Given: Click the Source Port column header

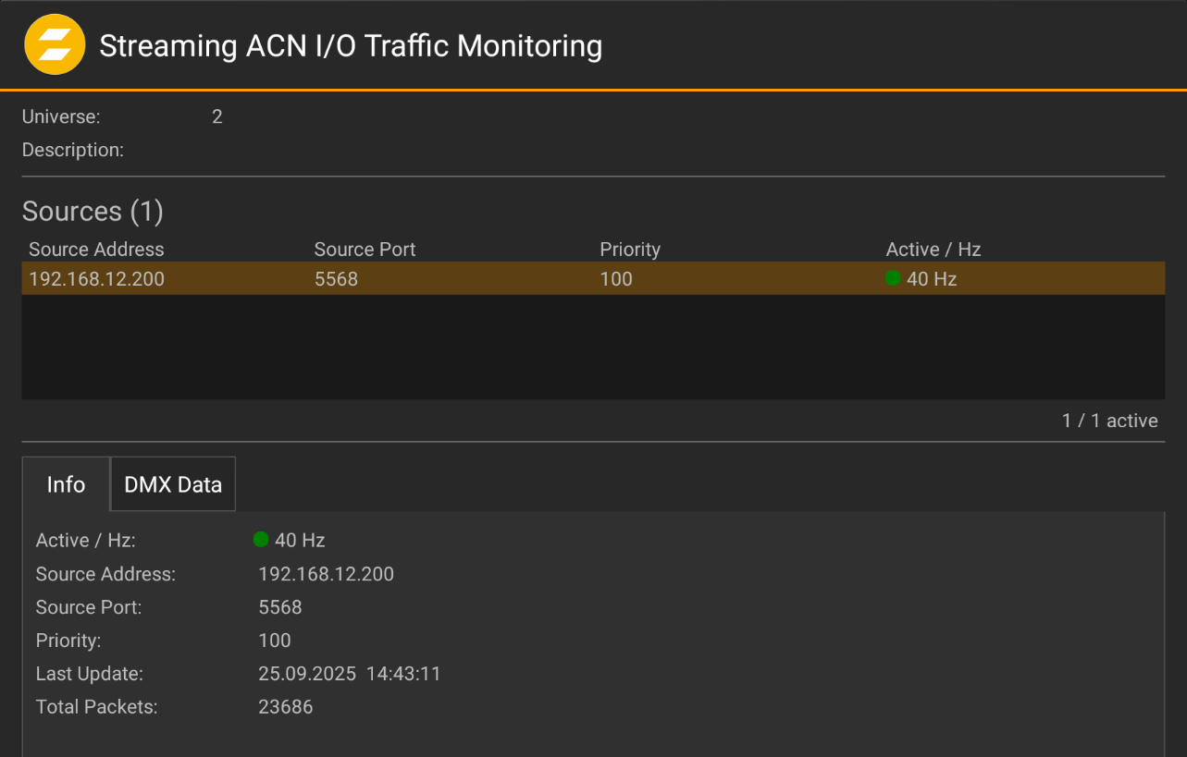Looking at the screenshot, I should pyautogui.click(x=365, y=250).
